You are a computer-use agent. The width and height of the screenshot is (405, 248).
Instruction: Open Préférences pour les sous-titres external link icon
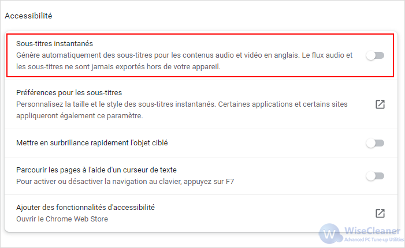(380, 104)
